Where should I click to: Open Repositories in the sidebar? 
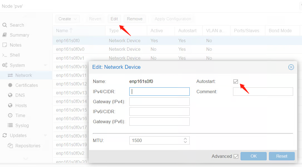click(x=28, y=146)
